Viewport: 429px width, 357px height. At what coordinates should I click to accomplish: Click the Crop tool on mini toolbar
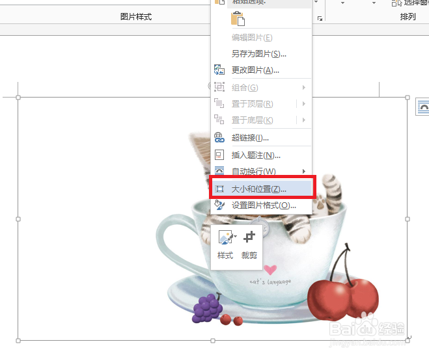tap(249, 245)
